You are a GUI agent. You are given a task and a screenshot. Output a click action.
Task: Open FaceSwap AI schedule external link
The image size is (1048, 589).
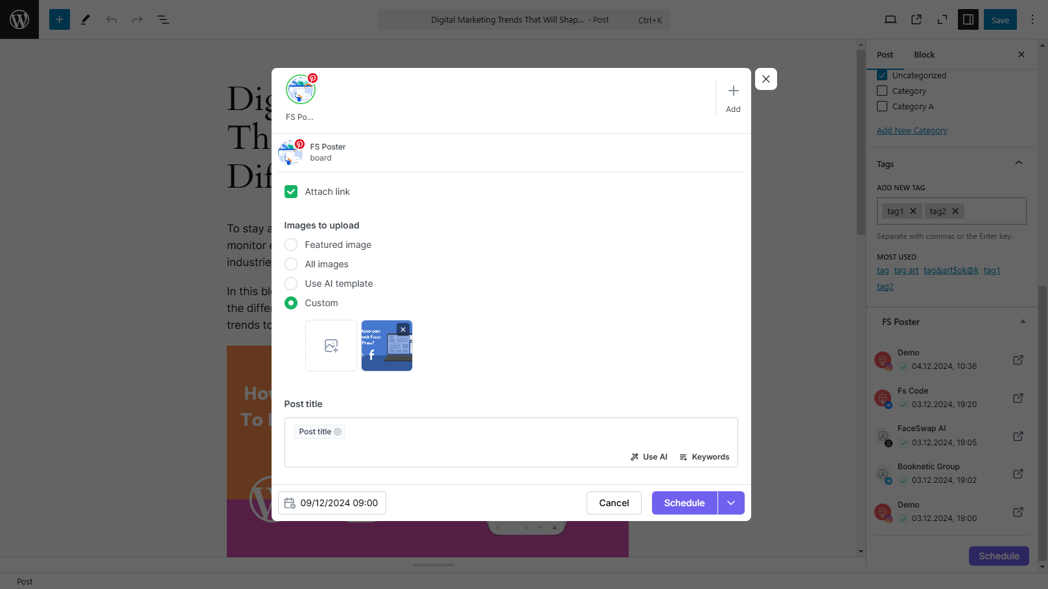pos(1018,436)
